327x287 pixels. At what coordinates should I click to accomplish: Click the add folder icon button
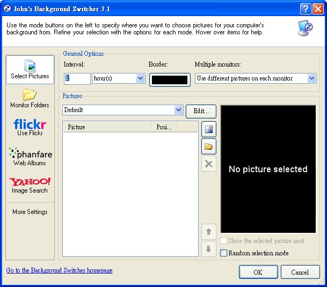(x=209, y=146)
